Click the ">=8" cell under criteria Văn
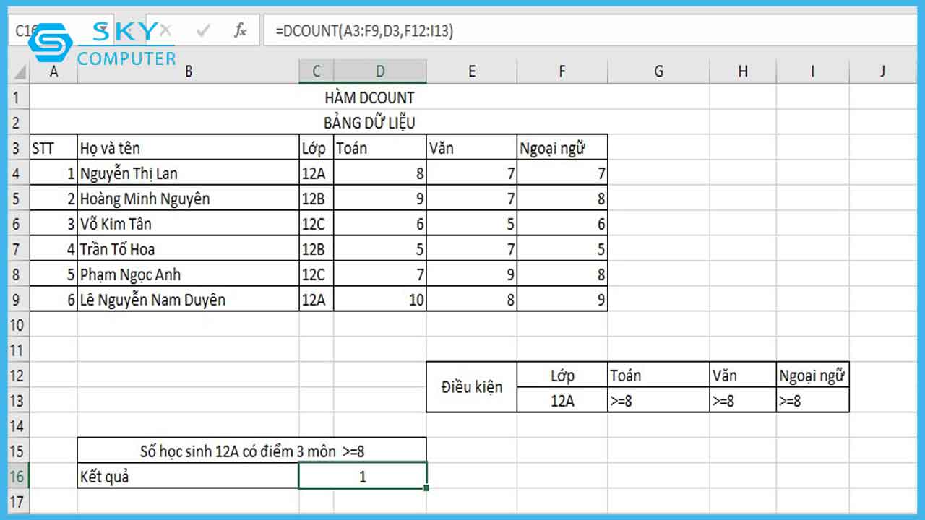The width and height of the screenshot is (925, 520). pyautogui.click(x=743, y=400)
